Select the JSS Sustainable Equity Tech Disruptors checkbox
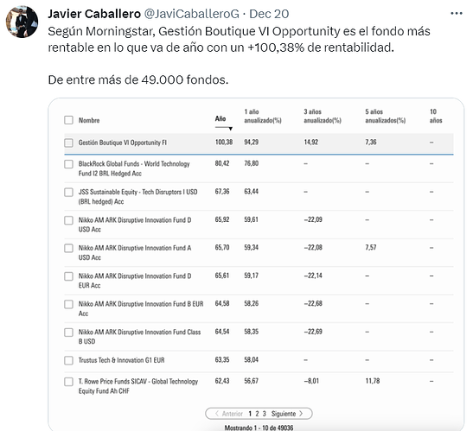 coord(69,192)
